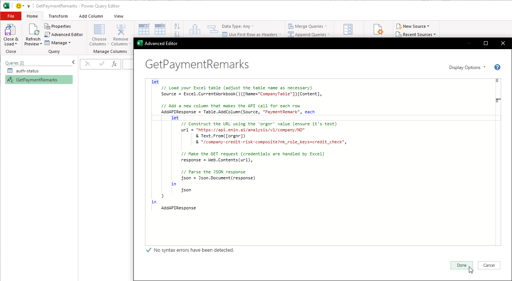Open the Recent Sources dropdown

pos(416,35)
